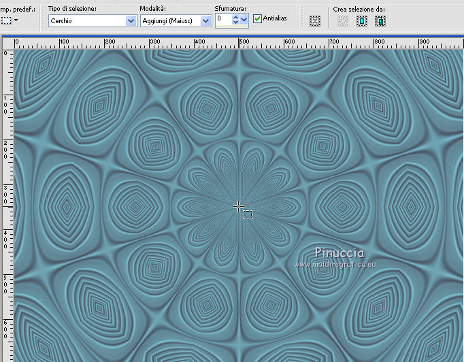The image size is (464, 362).
Task: Toggle the Antialias checkbox
Action: click(x=257, y=19)
